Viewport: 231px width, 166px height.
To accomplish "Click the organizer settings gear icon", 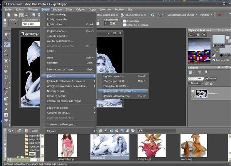I will pos(10,131).
